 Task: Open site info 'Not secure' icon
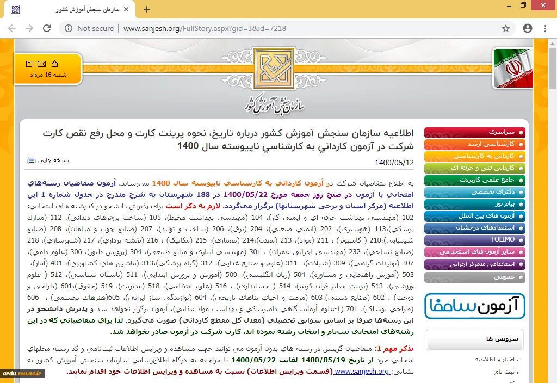point(69,28)
